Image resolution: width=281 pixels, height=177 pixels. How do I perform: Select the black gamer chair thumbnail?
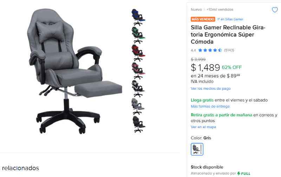point(138,124)
